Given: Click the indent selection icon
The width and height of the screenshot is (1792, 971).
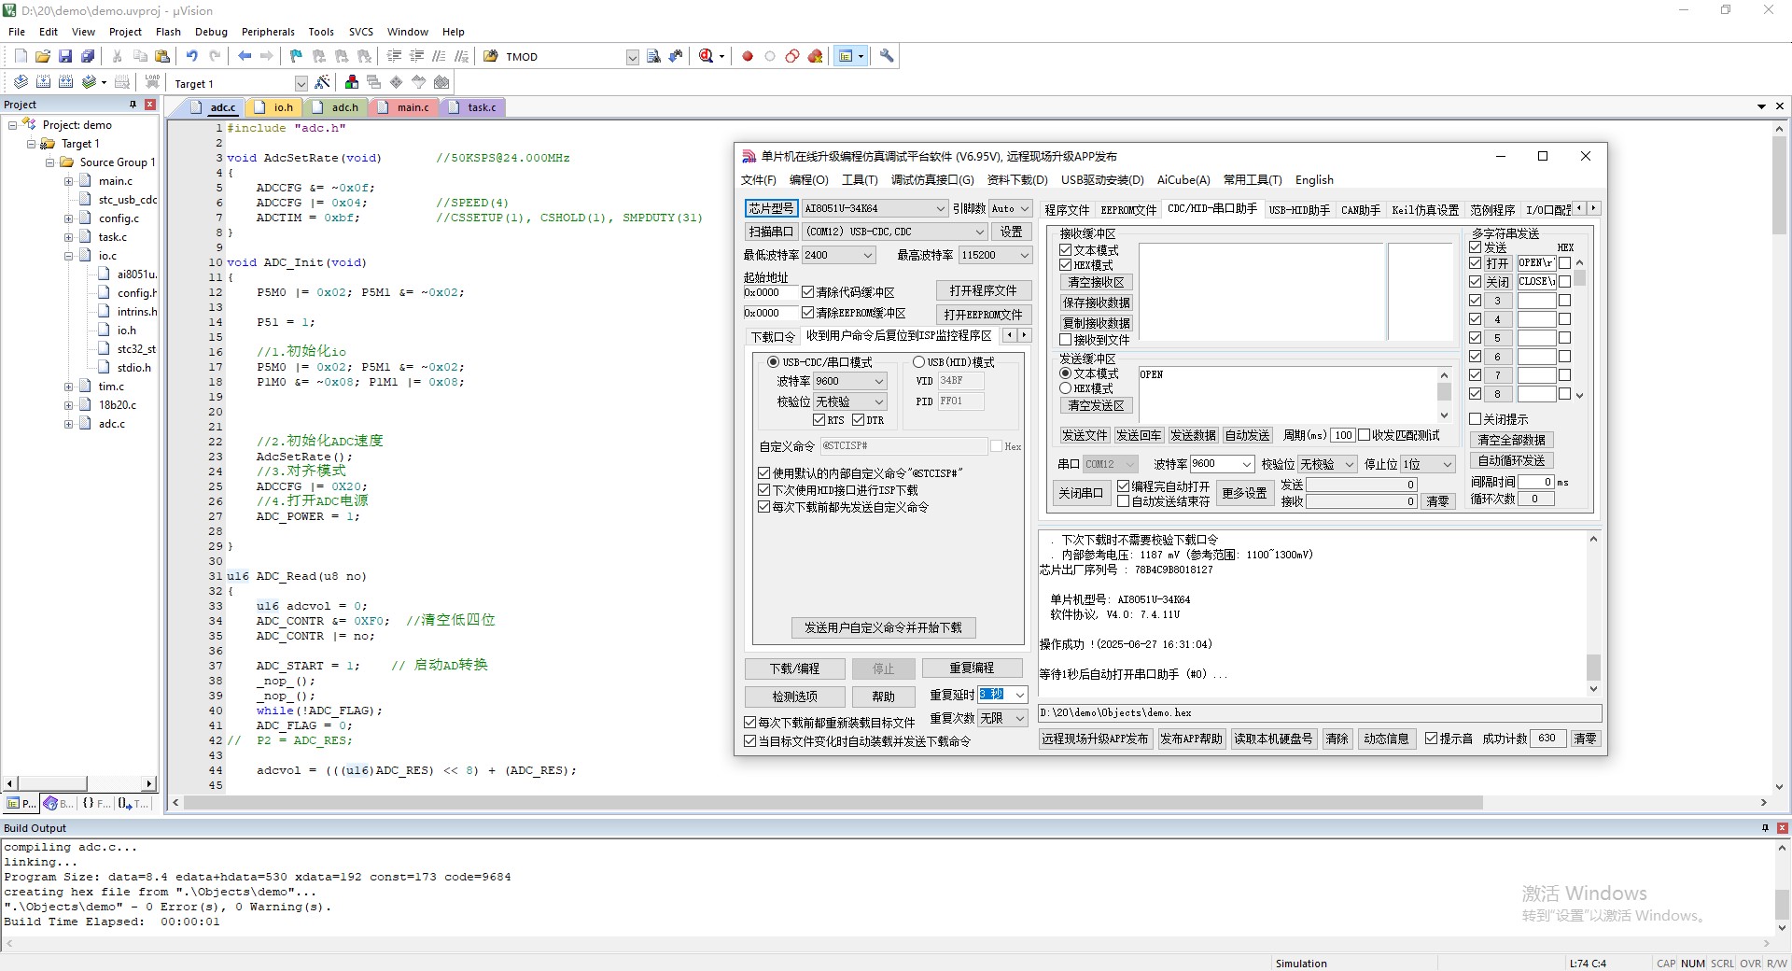Looking at the screenshot, I should click(x=394, y=56).
